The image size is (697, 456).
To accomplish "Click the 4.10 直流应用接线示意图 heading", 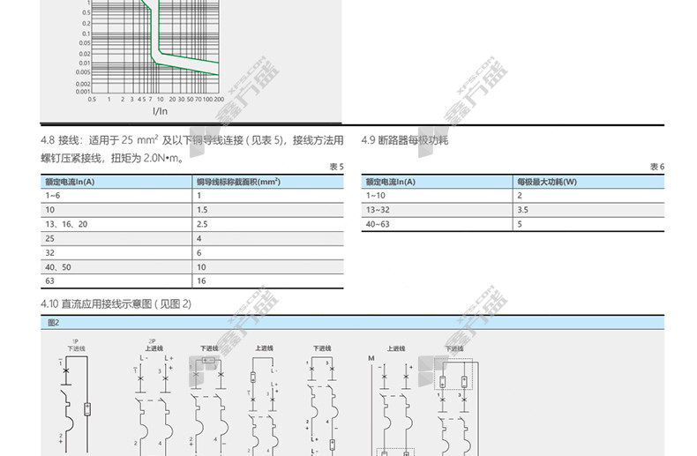I will (x=116, y=304).
